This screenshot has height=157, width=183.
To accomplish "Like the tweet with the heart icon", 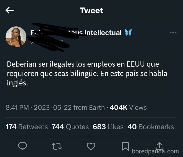I will tap(91, 146).
